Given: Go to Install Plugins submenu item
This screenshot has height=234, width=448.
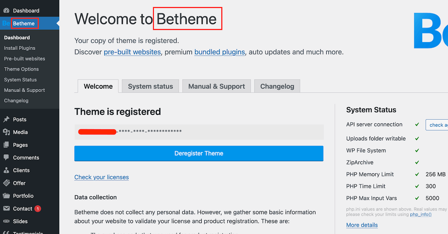Looking at the screenshot, I should [20, 48].
